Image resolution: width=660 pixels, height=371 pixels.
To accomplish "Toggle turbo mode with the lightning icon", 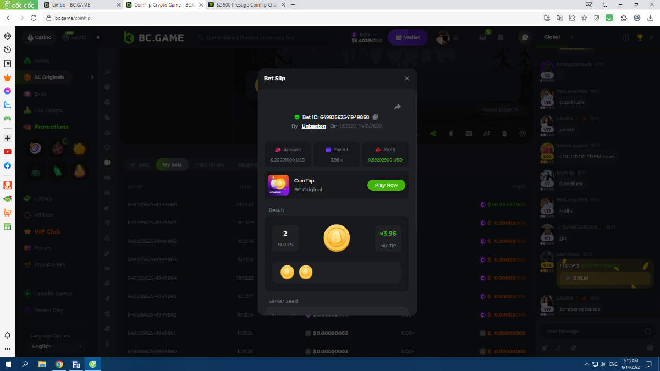I will click(451, 134).
